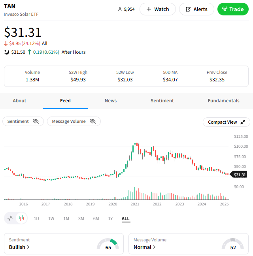The width and height of the screenshot is (253, 256).
Task: Click the $125.00 price axis label
Action: [241, 136]
